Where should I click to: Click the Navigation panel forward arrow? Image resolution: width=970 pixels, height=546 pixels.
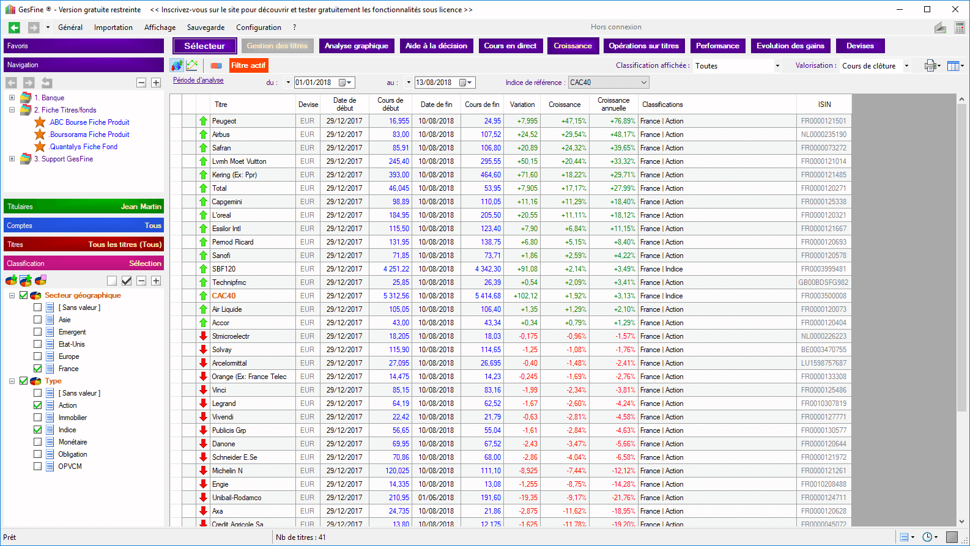coord(29,83)
